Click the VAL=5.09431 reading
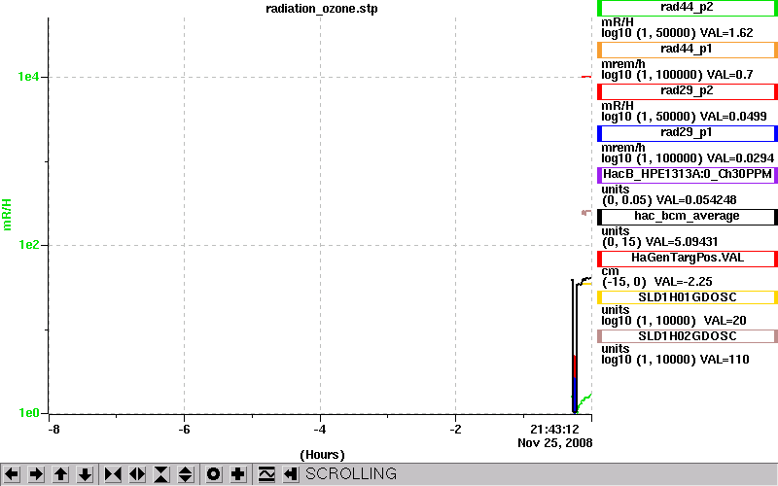The image size is (778, 486). point(684,241)
